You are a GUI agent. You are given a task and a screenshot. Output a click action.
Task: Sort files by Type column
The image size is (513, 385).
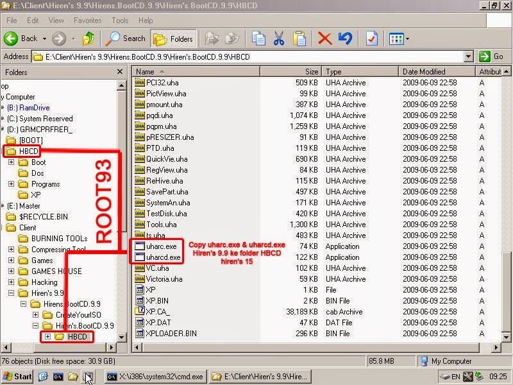(360, 71)
